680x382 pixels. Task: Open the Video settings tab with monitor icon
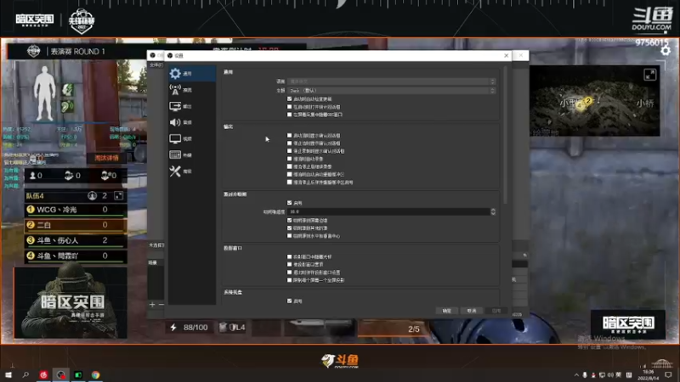coord(192,138)
